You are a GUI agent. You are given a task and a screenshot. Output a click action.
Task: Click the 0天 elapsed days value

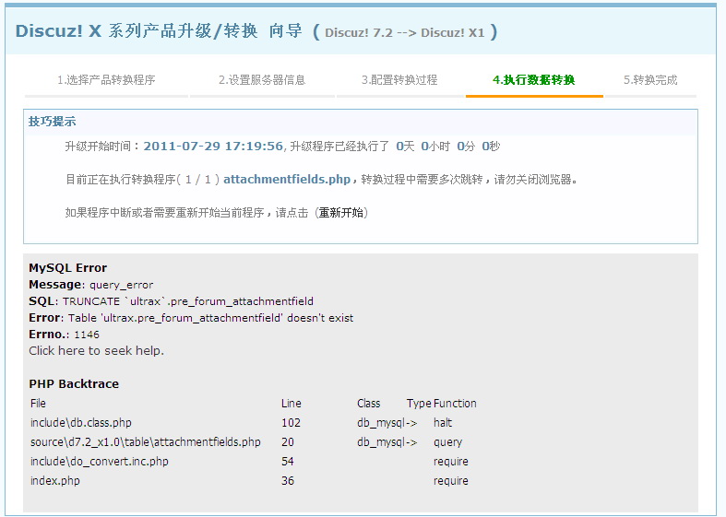tap(405, 147)
